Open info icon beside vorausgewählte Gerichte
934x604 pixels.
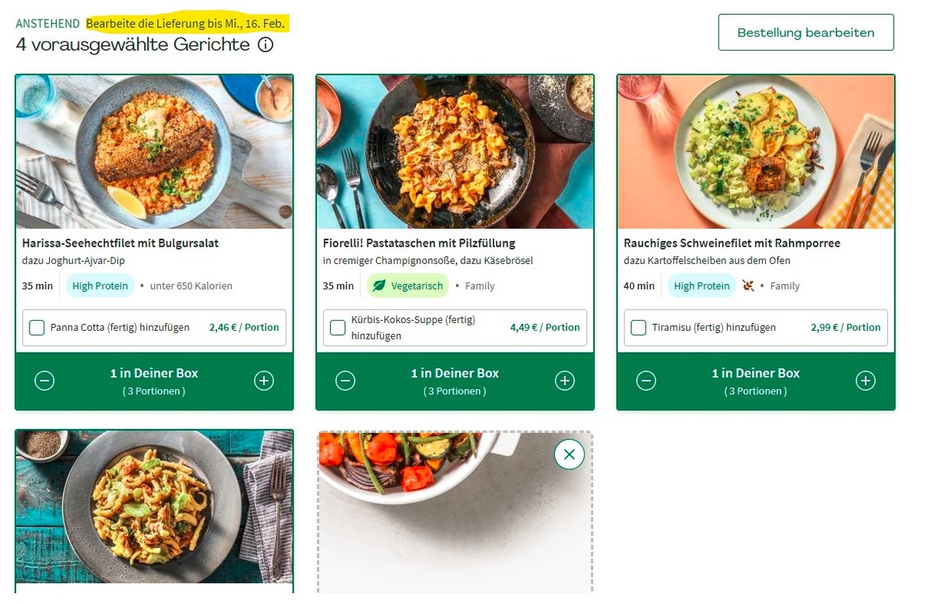[265, 44]
